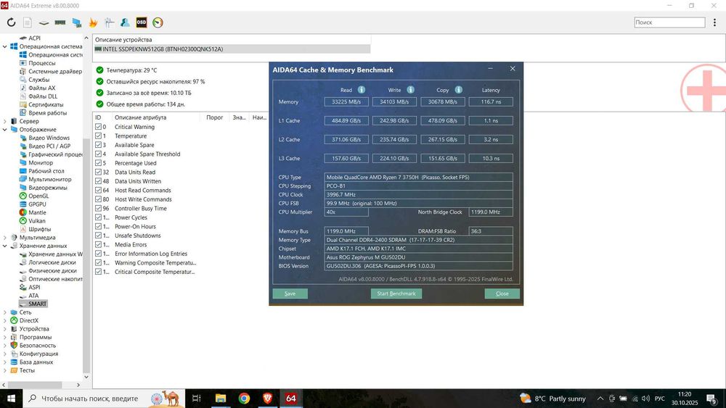Toggle the Media Errors checkbox
Viewport: 726px width, 408px height.
tap(98, 244)
